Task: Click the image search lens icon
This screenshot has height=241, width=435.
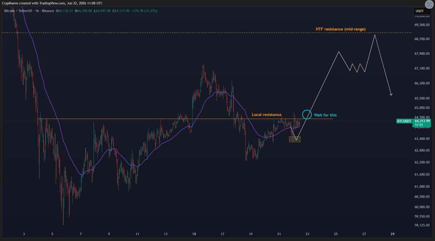Action: pos(429,4)
